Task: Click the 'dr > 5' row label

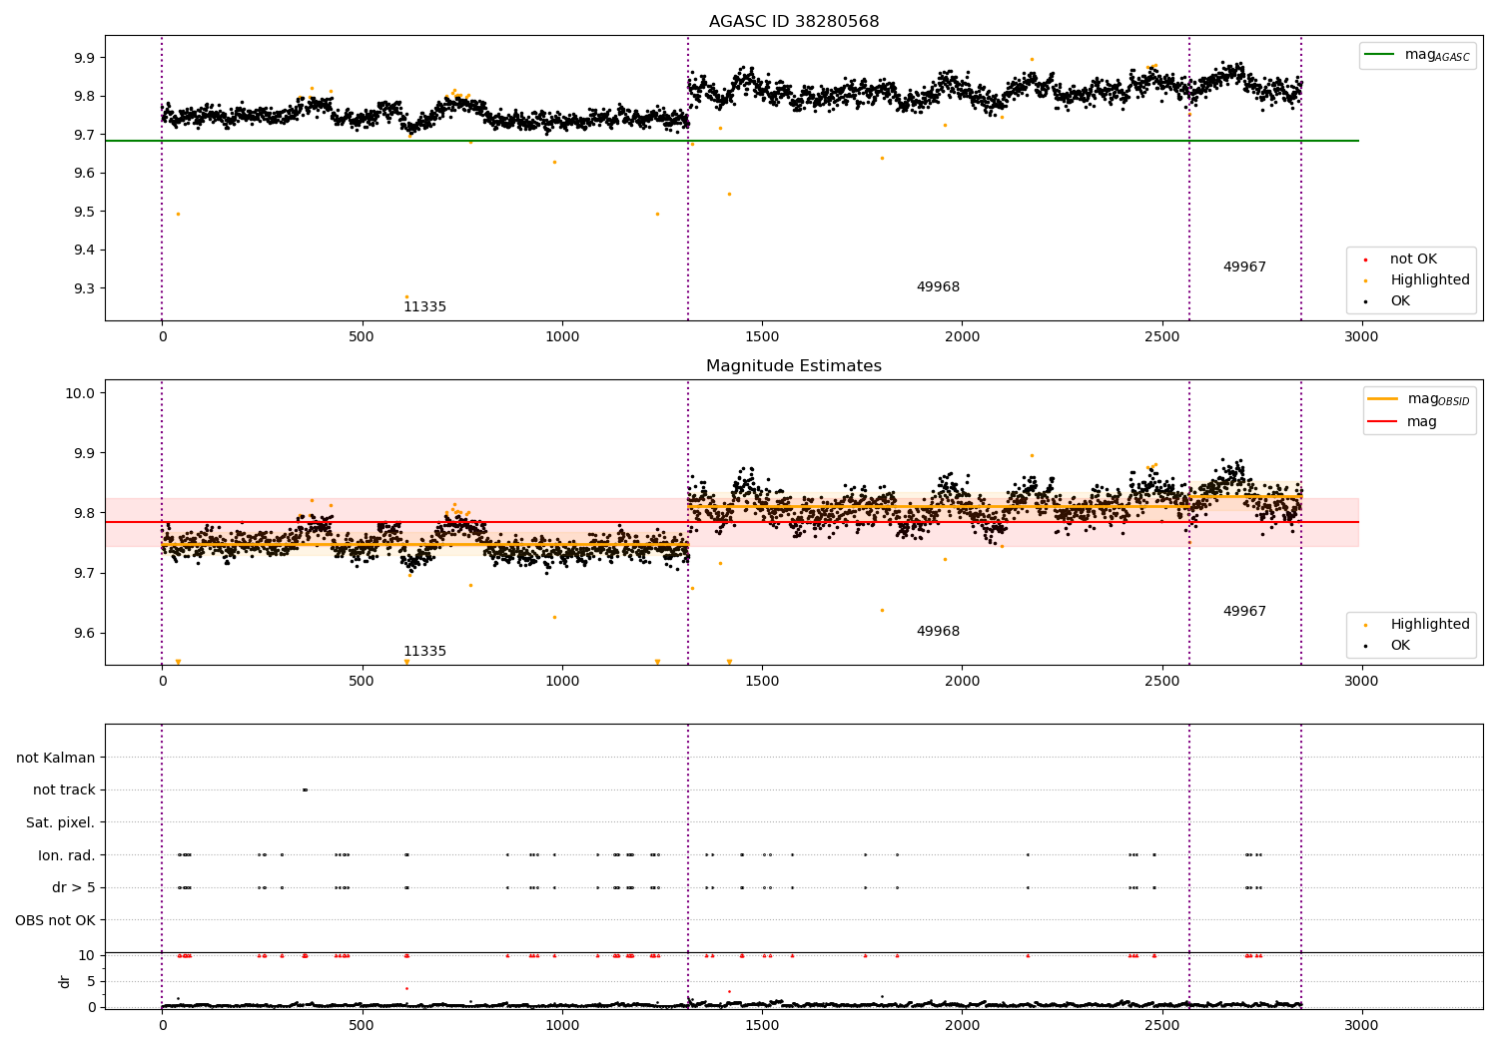Action: tap(74, 887)
